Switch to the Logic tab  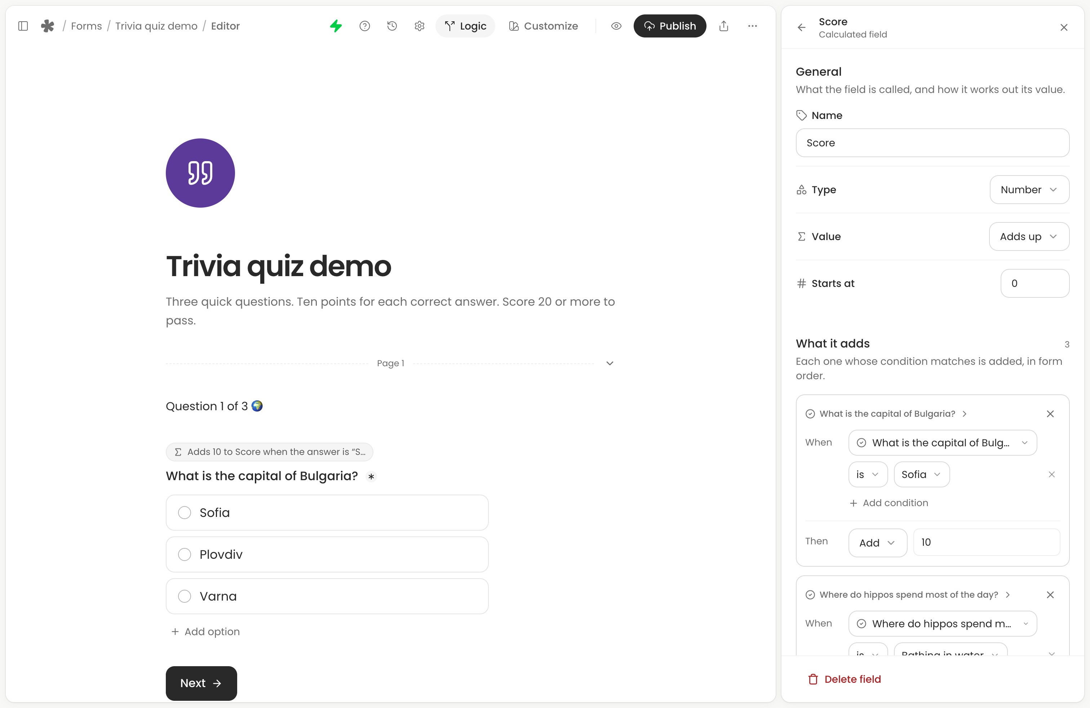click(465, 26)
